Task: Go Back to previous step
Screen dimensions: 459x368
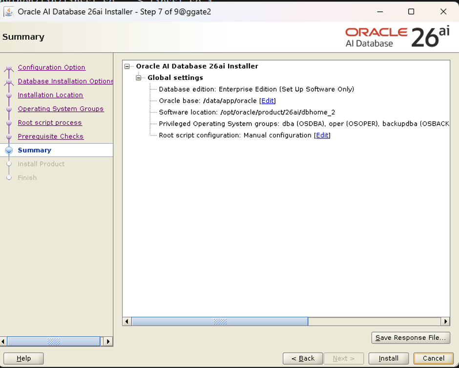Action: tap(303, 358)
